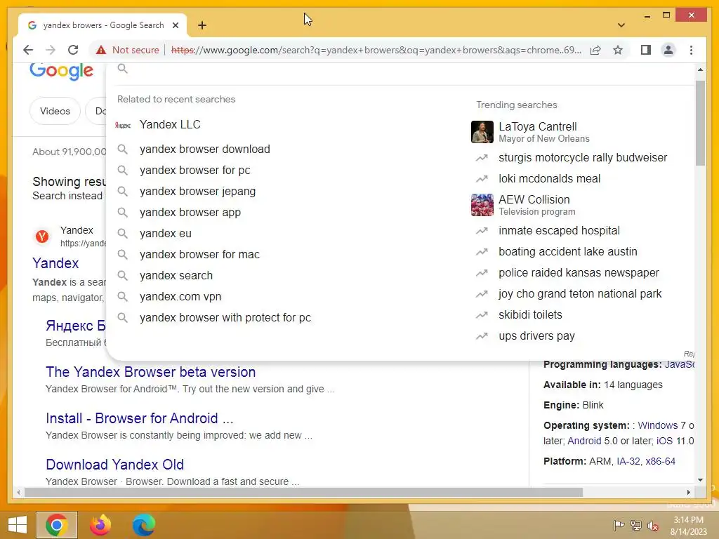Open the Chrome profile avatar menu

point(668,50)
